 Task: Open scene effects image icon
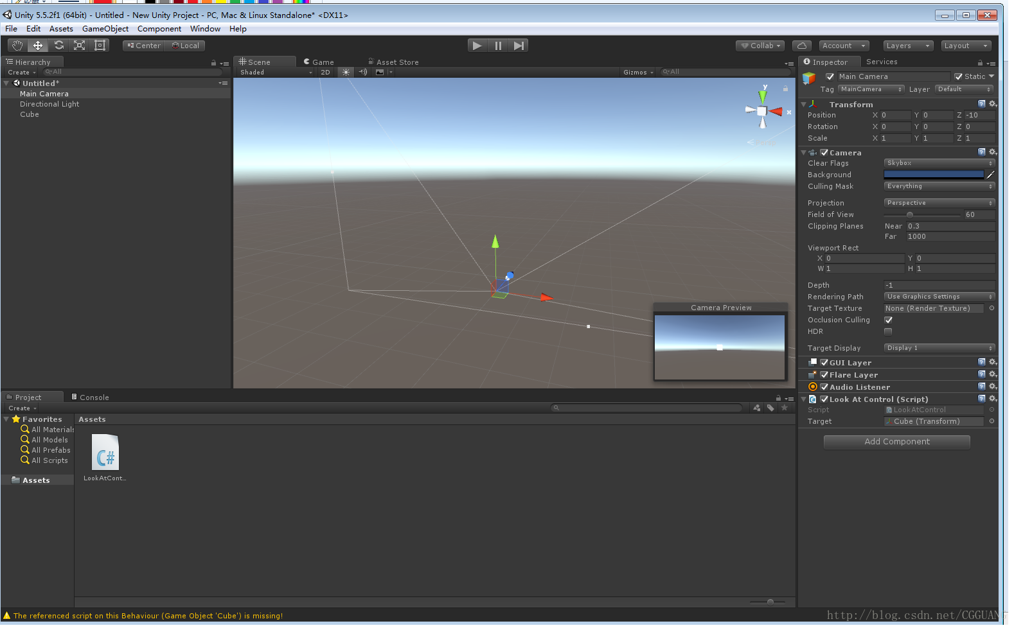tap(380, 72)
